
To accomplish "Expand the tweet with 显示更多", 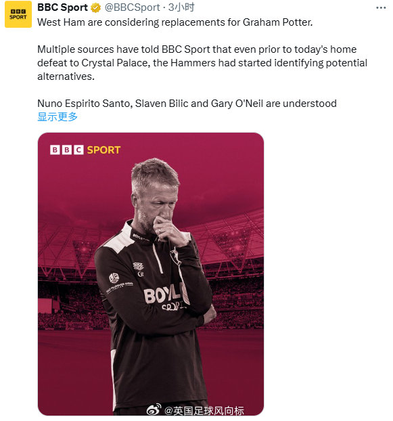I will point(57,117).
